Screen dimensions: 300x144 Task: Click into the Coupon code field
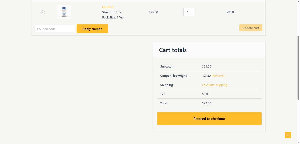pos(55,29)
